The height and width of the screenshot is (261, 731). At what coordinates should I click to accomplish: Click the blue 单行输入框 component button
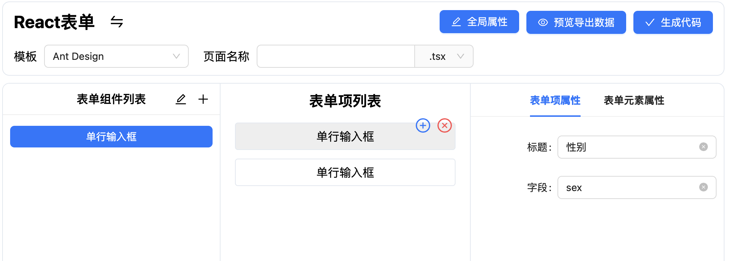[111, 137]
